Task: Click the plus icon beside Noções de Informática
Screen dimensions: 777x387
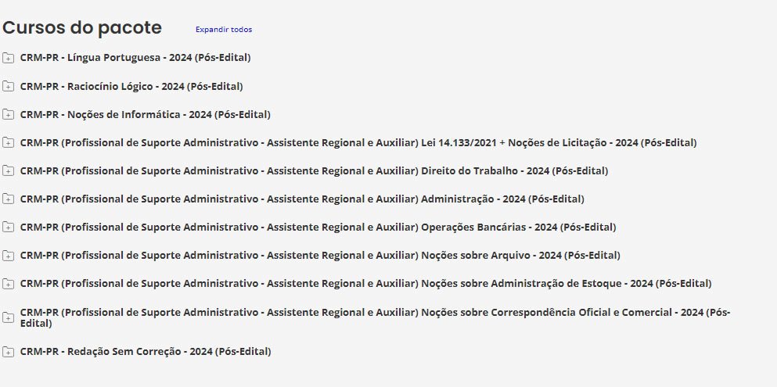Action: click(8, 114)
